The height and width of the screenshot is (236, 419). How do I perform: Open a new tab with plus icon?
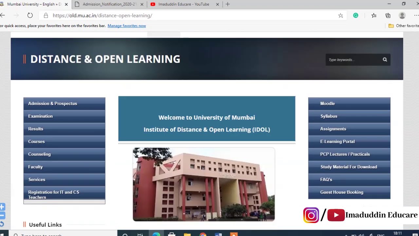(x=228, y=4)
